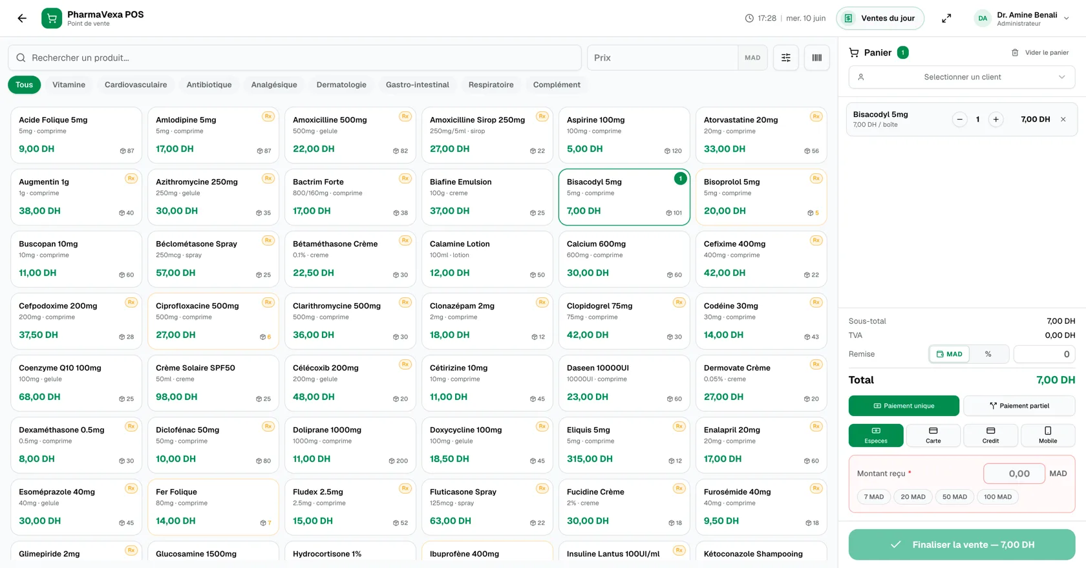Click the clock icon by the time
Image resolution: width=1086 pixels, height=568 pixels.
tap(749, 18)
